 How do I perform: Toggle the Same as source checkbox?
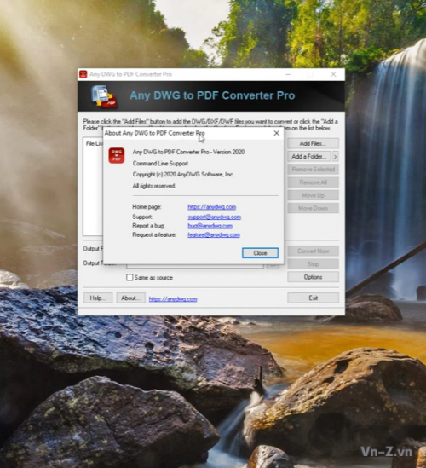(x=130, y=278)
